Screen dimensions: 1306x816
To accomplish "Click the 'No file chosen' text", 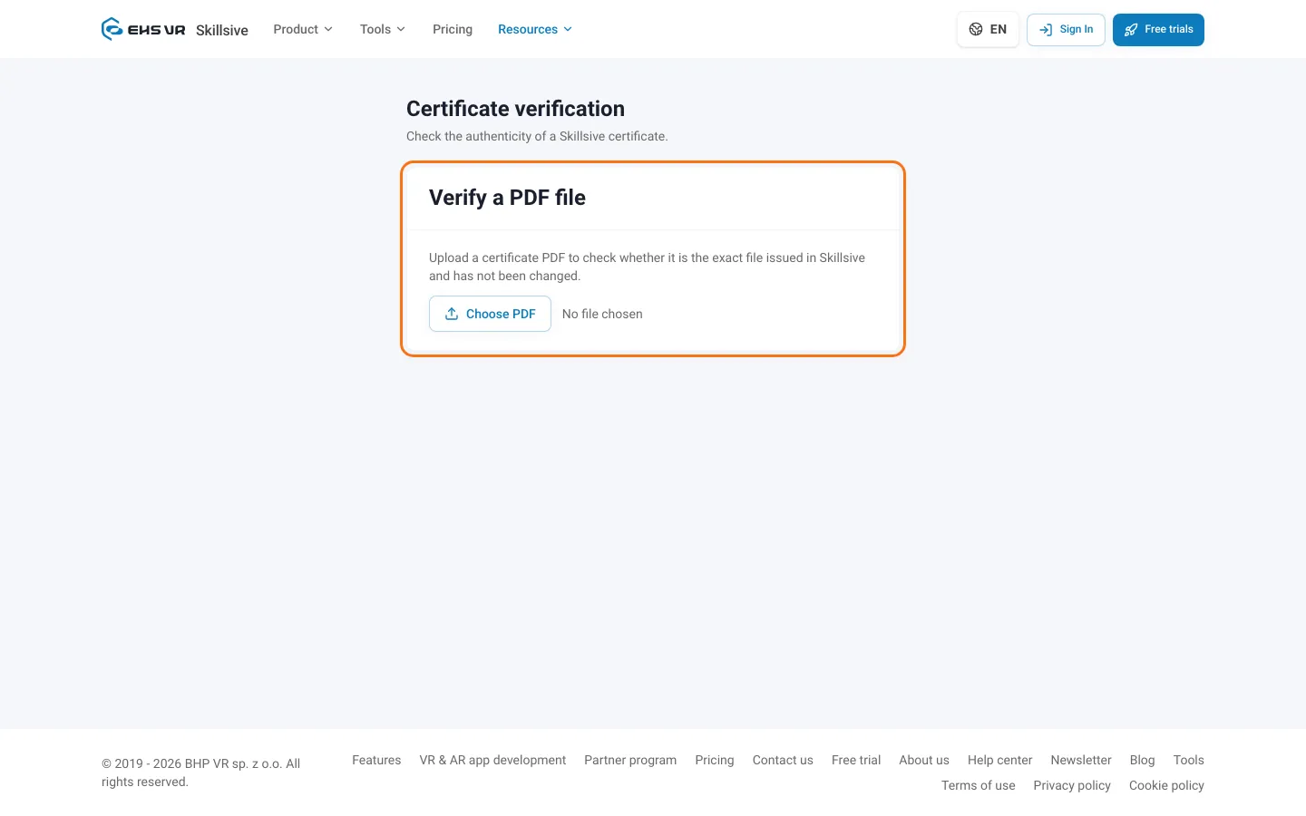I will 602,314.
